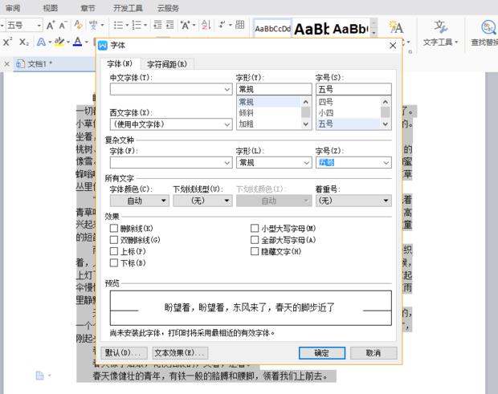Click the text effect outlined A icon

tap(41, 42)
